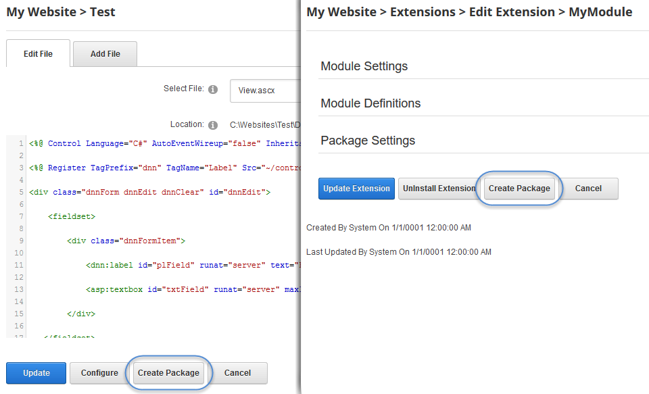The height and width of the screenshot is (394, 649).
Task: Click the help icon beside Location
Action: tap(213, 125)
